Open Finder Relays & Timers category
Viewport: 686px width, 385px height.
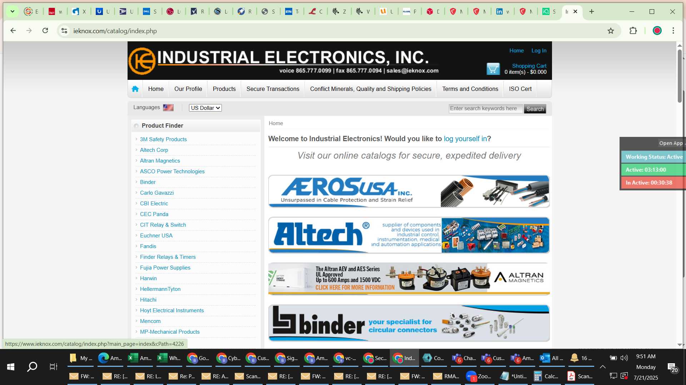[x=168, y=257]
